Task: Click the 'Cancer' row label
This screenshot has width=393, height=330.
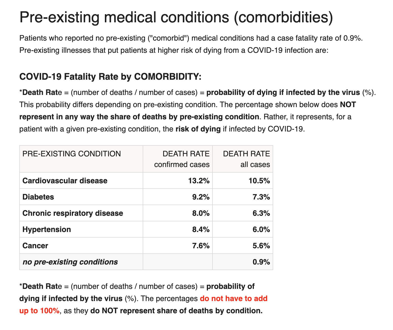Action: pos(35,246)
